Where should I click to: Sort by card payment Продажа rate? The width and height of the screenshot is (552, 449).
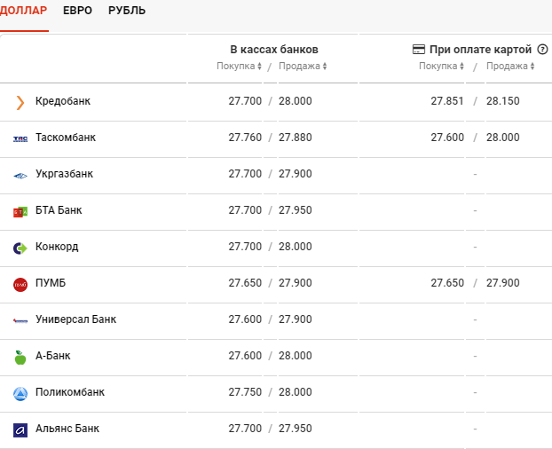(510, 67)
